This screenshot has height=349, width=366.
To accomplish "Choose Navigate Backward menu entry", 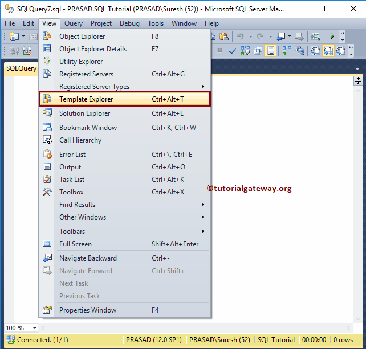I will pyautogui.click(x=125, y=258).
